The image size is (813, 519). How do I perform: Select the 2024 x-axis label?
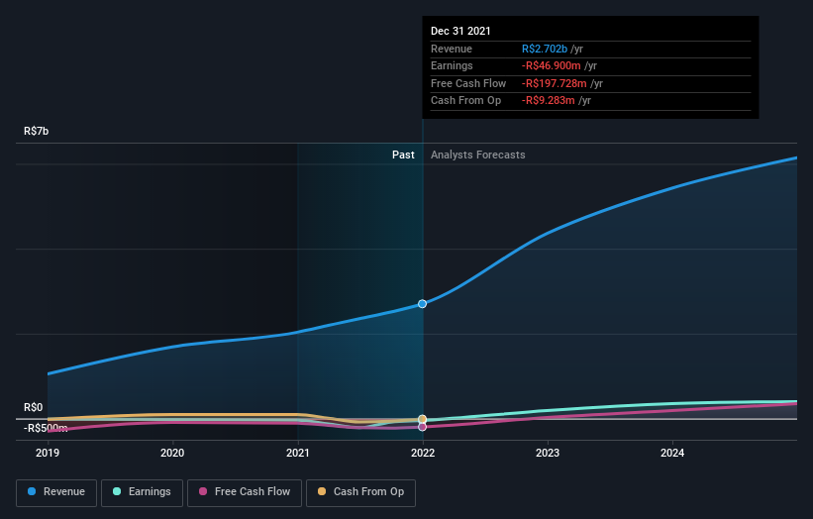tap(672, 454)
